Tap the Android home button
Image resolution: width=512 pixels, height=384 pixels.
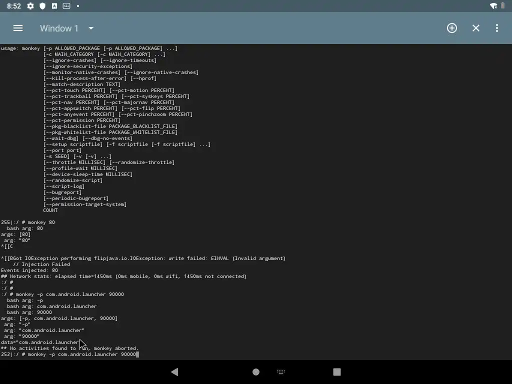[256, 372]
